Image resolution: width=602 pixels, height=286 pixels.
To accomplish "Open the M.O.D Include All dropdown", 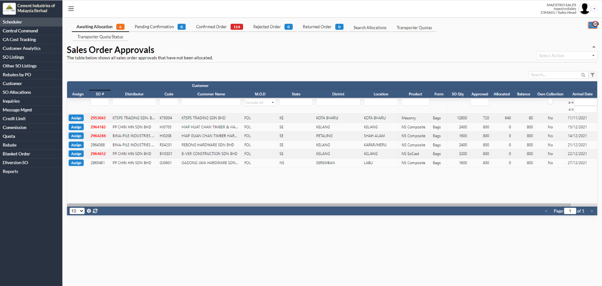I will 260,102.
